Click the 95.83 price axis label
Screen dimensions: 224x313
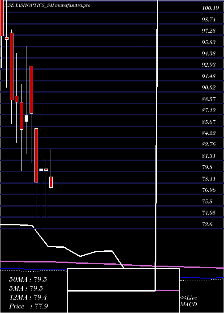coord(209,42)
